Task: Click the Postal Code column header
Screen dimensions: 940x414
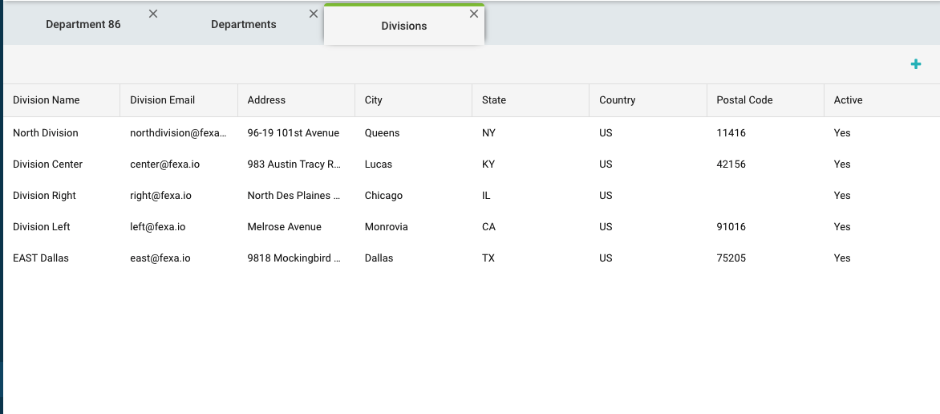Action: 744,100
